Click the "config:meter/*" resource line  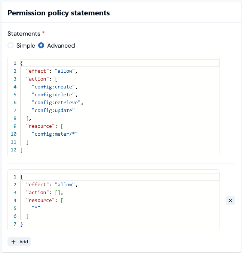[x=55, y=134]
